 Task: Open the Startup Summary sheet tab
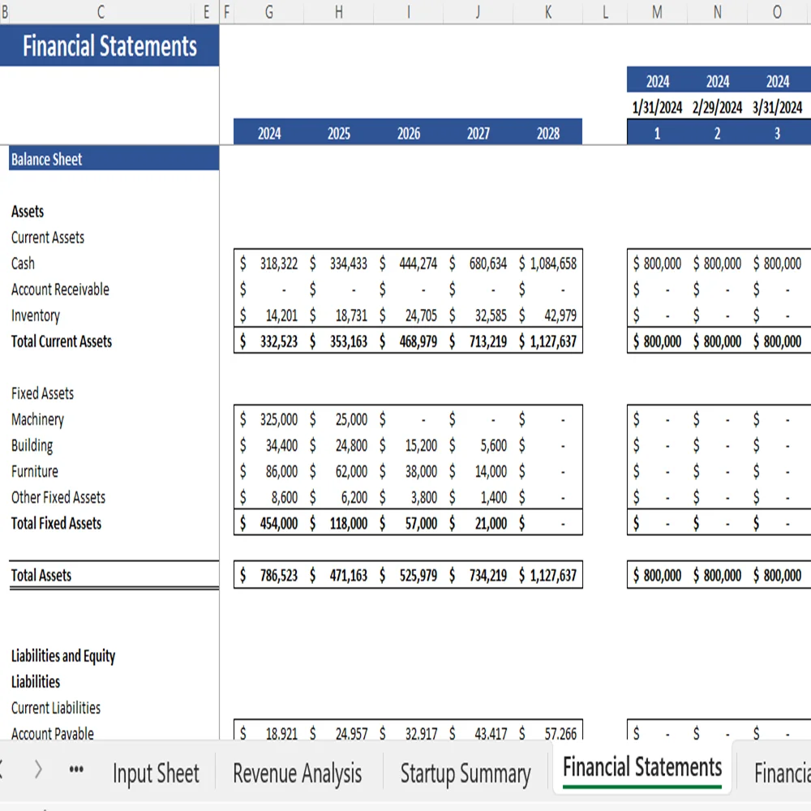pyautogui.click(x=466, y=773)
